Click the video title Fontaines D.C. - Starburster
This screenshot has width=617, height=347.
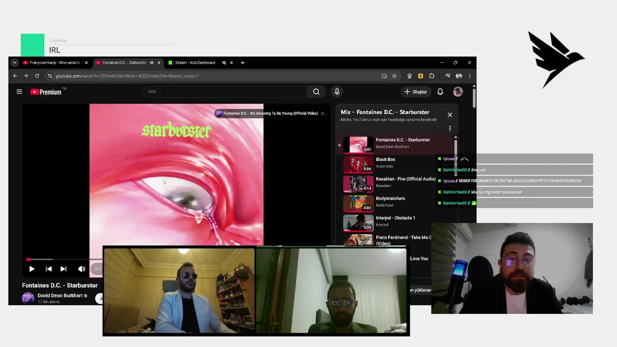pos(60,285)
